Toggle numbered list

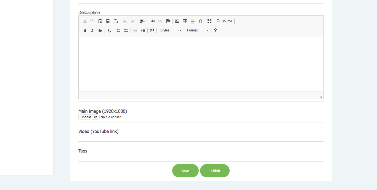(x=118, y=30)
